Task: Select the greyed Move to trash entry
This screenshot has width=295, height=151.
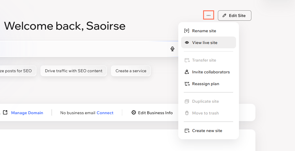Action: (208, 113)
